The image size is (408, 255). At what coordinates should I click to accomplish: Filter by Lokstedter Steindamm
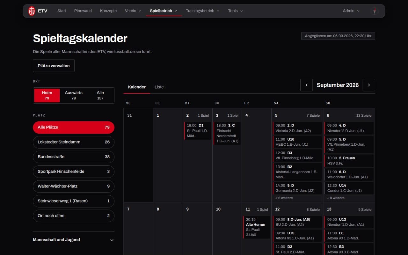click(x=74, y=142)
